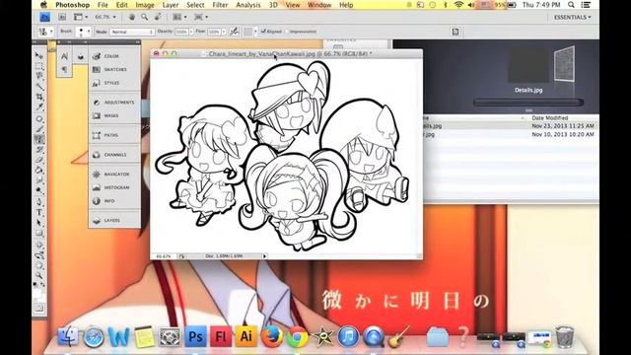Open Finder from the Dock
Image resolution: width=631 pixels, height=355 pixels.
coord(68,336)
